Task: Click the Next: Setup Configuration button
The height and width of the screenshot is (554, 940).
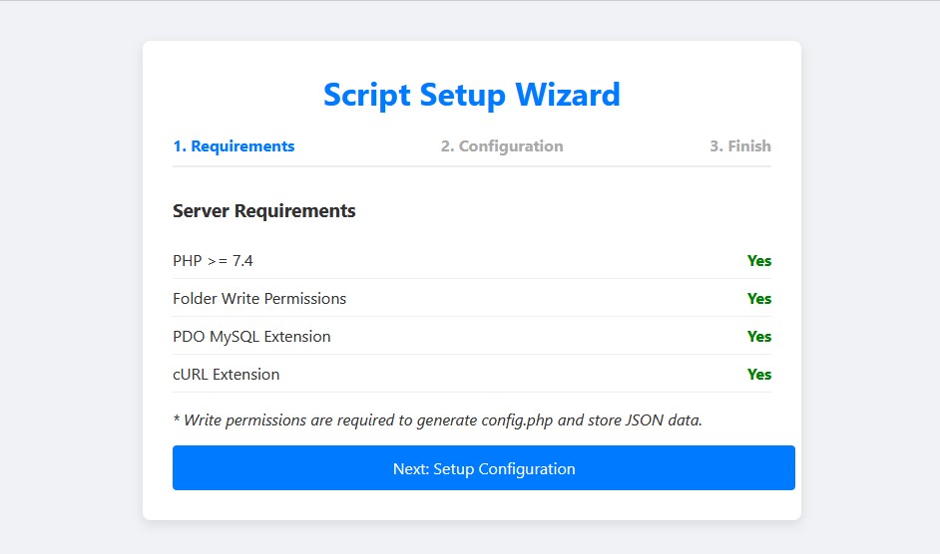Action: click(484, 467)
